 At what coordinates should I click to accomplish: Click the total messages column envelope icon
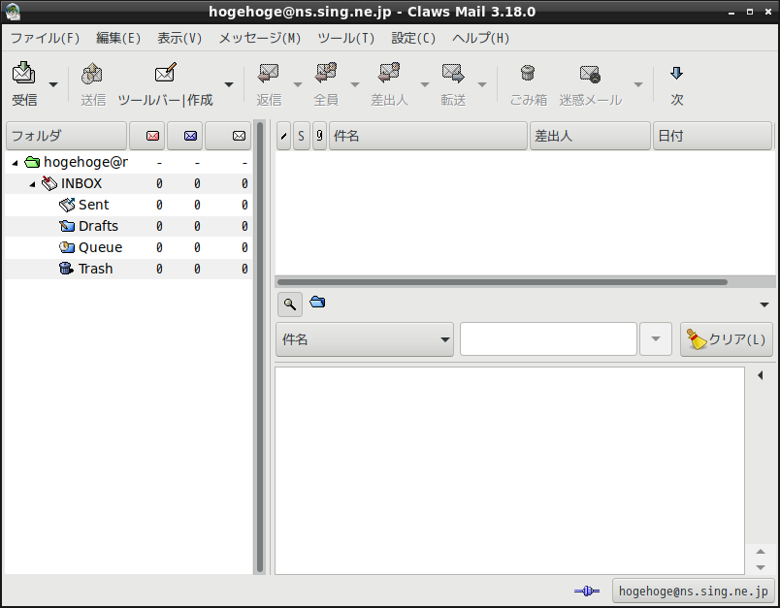coord(239,136)
